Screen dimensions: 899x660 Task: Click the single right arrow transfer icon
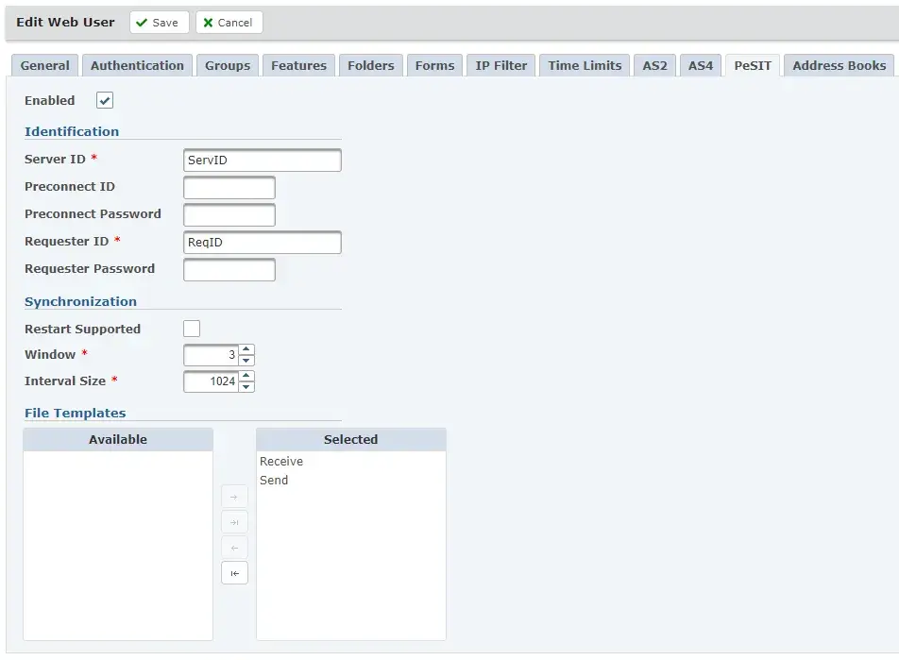pyautogui.click(x=234, y=495)
